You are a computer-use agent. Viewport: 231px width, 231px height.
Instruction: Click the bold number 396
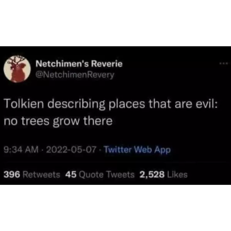point(12,174)
